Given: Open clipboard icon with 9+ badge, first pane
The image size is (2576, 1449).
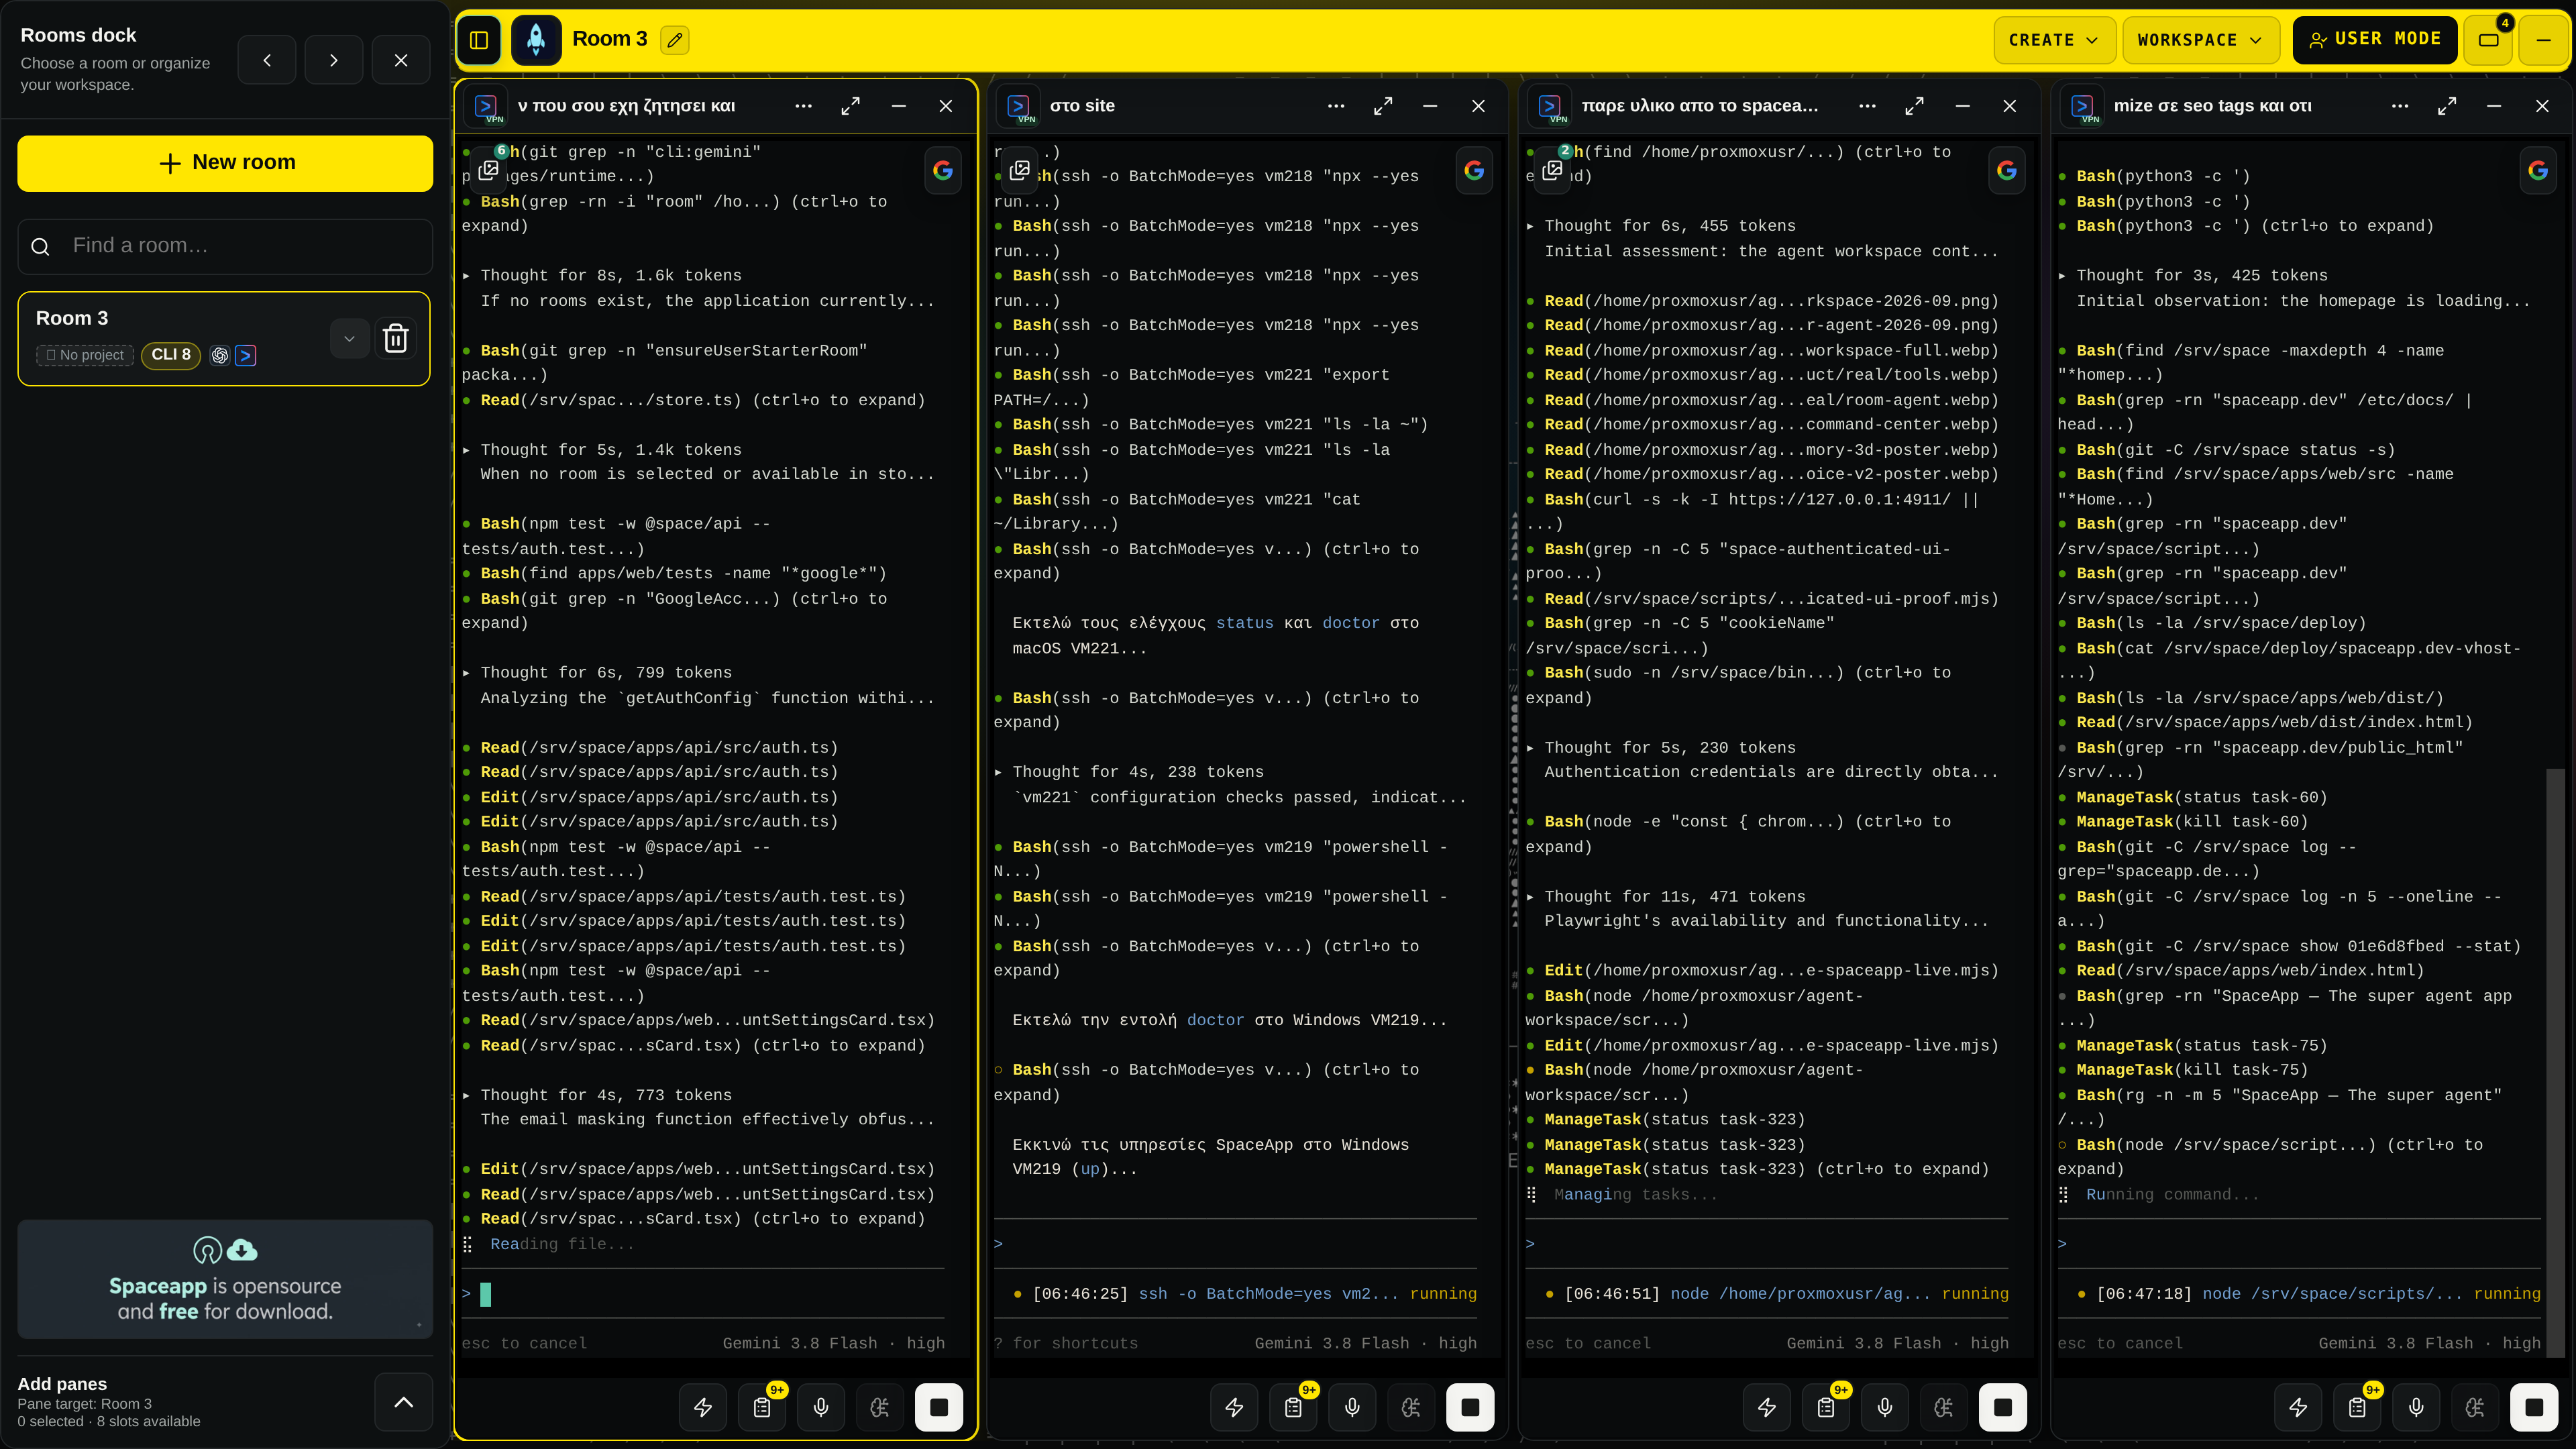Looking at the screenshot, I should pos(762,1408).
